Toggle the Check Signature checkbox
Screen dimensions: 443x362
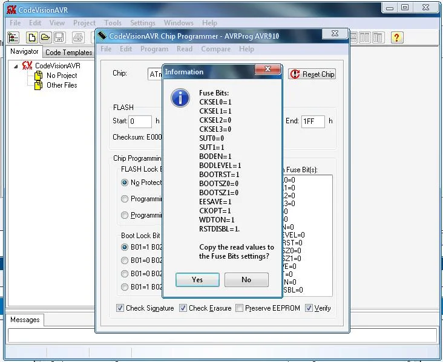click(120, 308)
